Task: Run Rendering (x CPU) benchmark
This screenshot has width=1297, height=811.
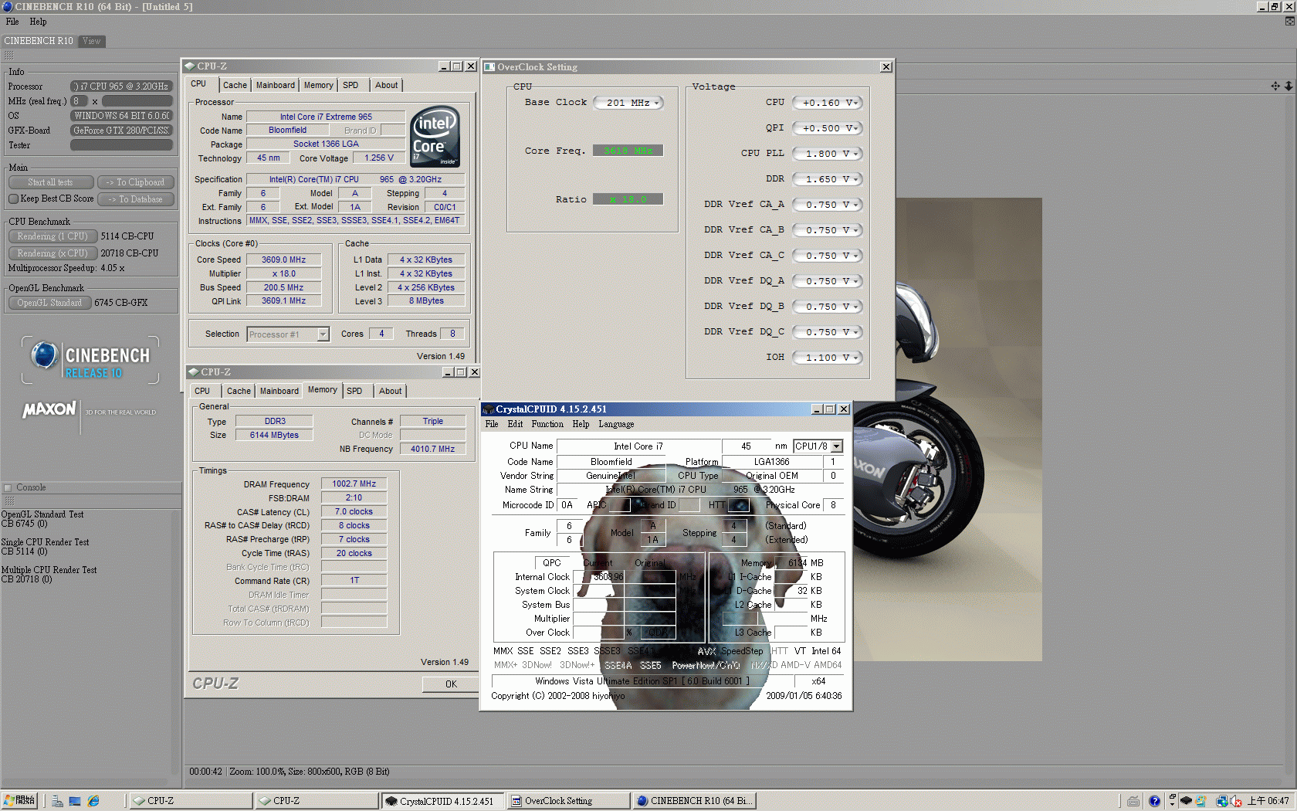Action: (x=52, y=253)
